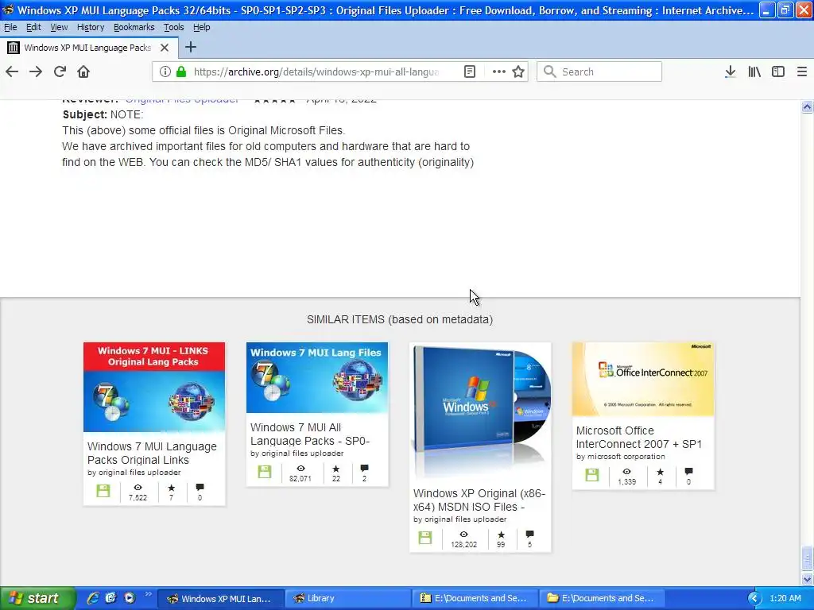Open Microsoft Office InterConnect 2007 + SP1 link

tap(638, 437)
